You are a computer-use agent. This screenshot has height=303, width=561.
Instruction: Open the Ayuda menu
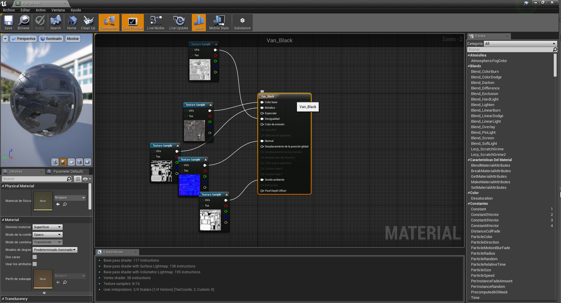pyautogui.click(x=76, y=10)
